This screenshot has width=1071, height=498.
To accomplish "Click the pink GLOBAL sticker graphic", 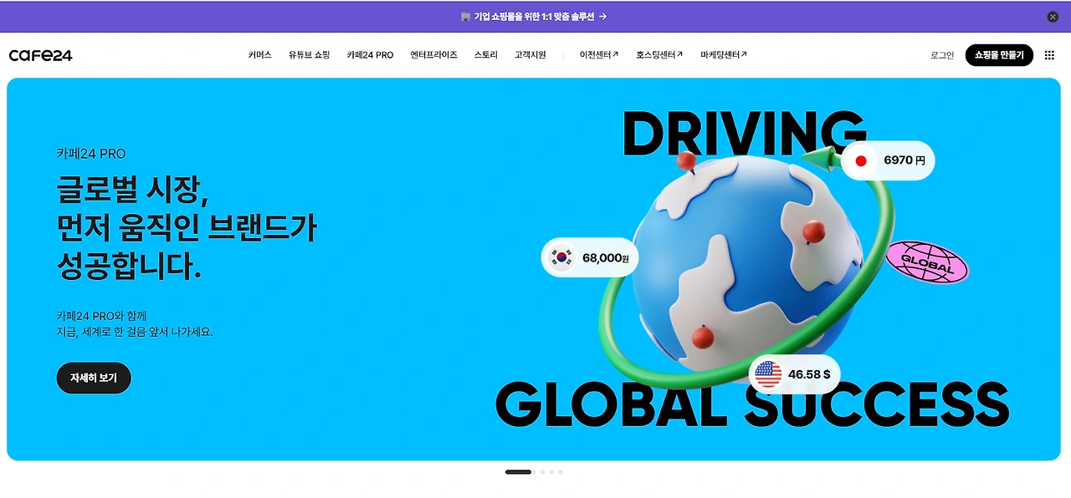I will click(x=926, y=262).
